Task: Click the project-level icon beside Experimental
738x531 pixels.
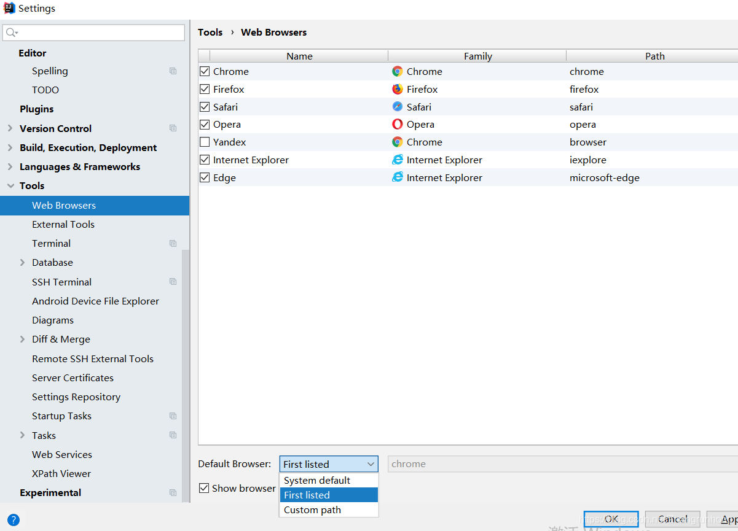Action: point(173,493)
